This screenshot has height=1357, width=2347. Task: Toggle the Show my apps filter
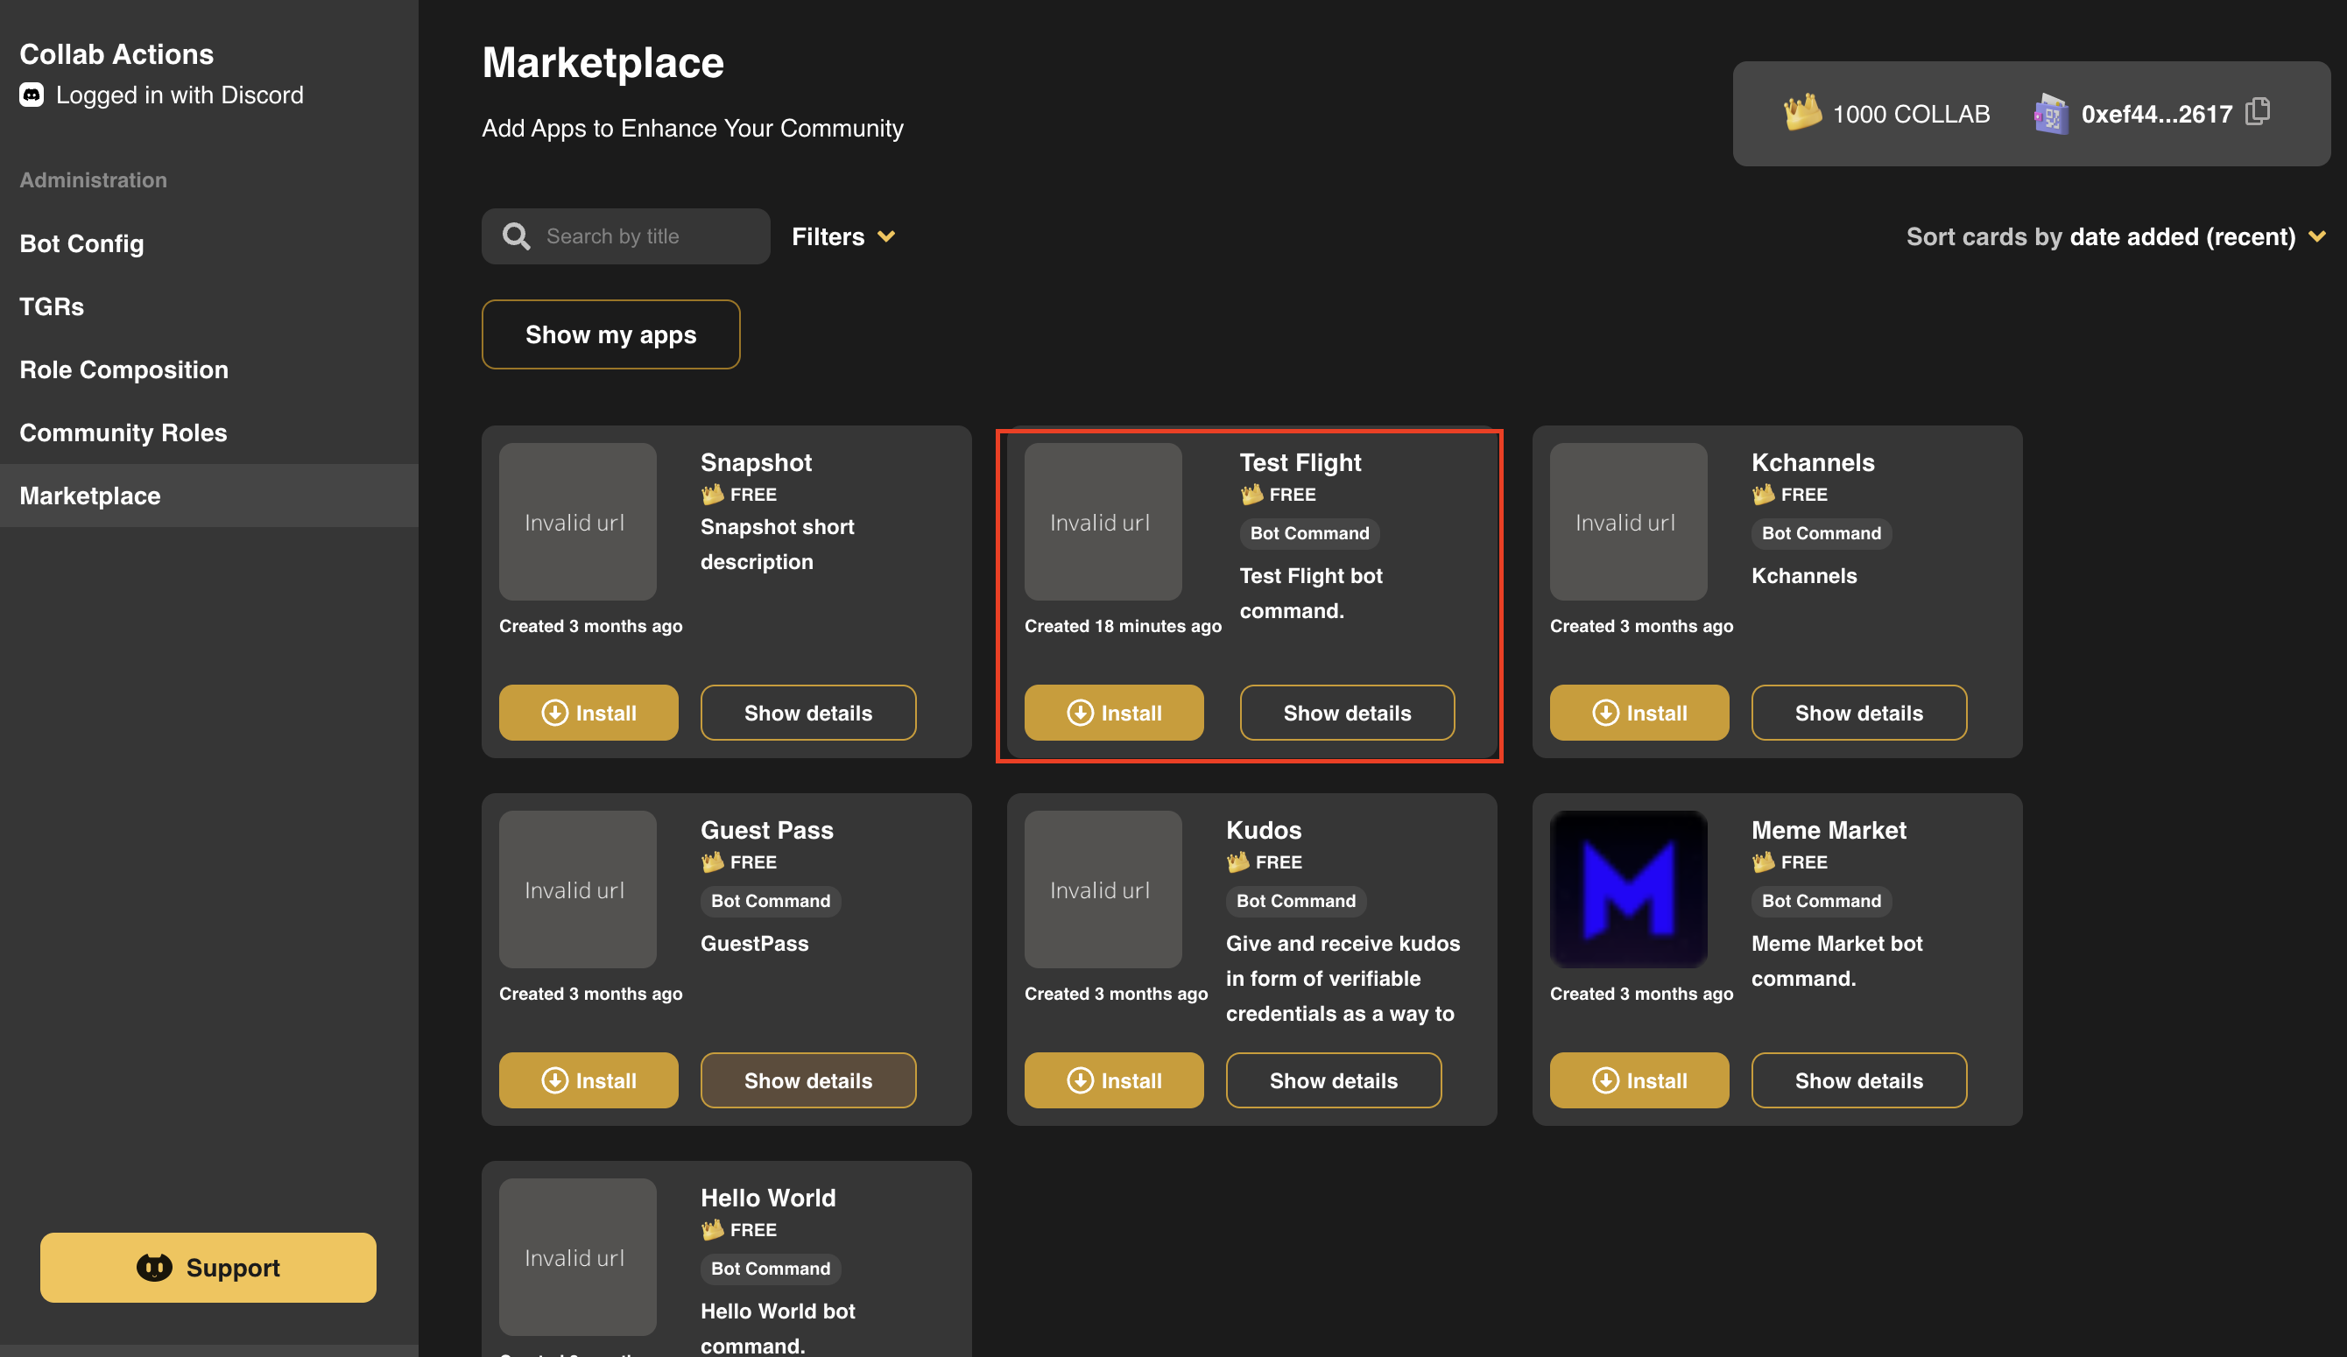click(610, 334)
